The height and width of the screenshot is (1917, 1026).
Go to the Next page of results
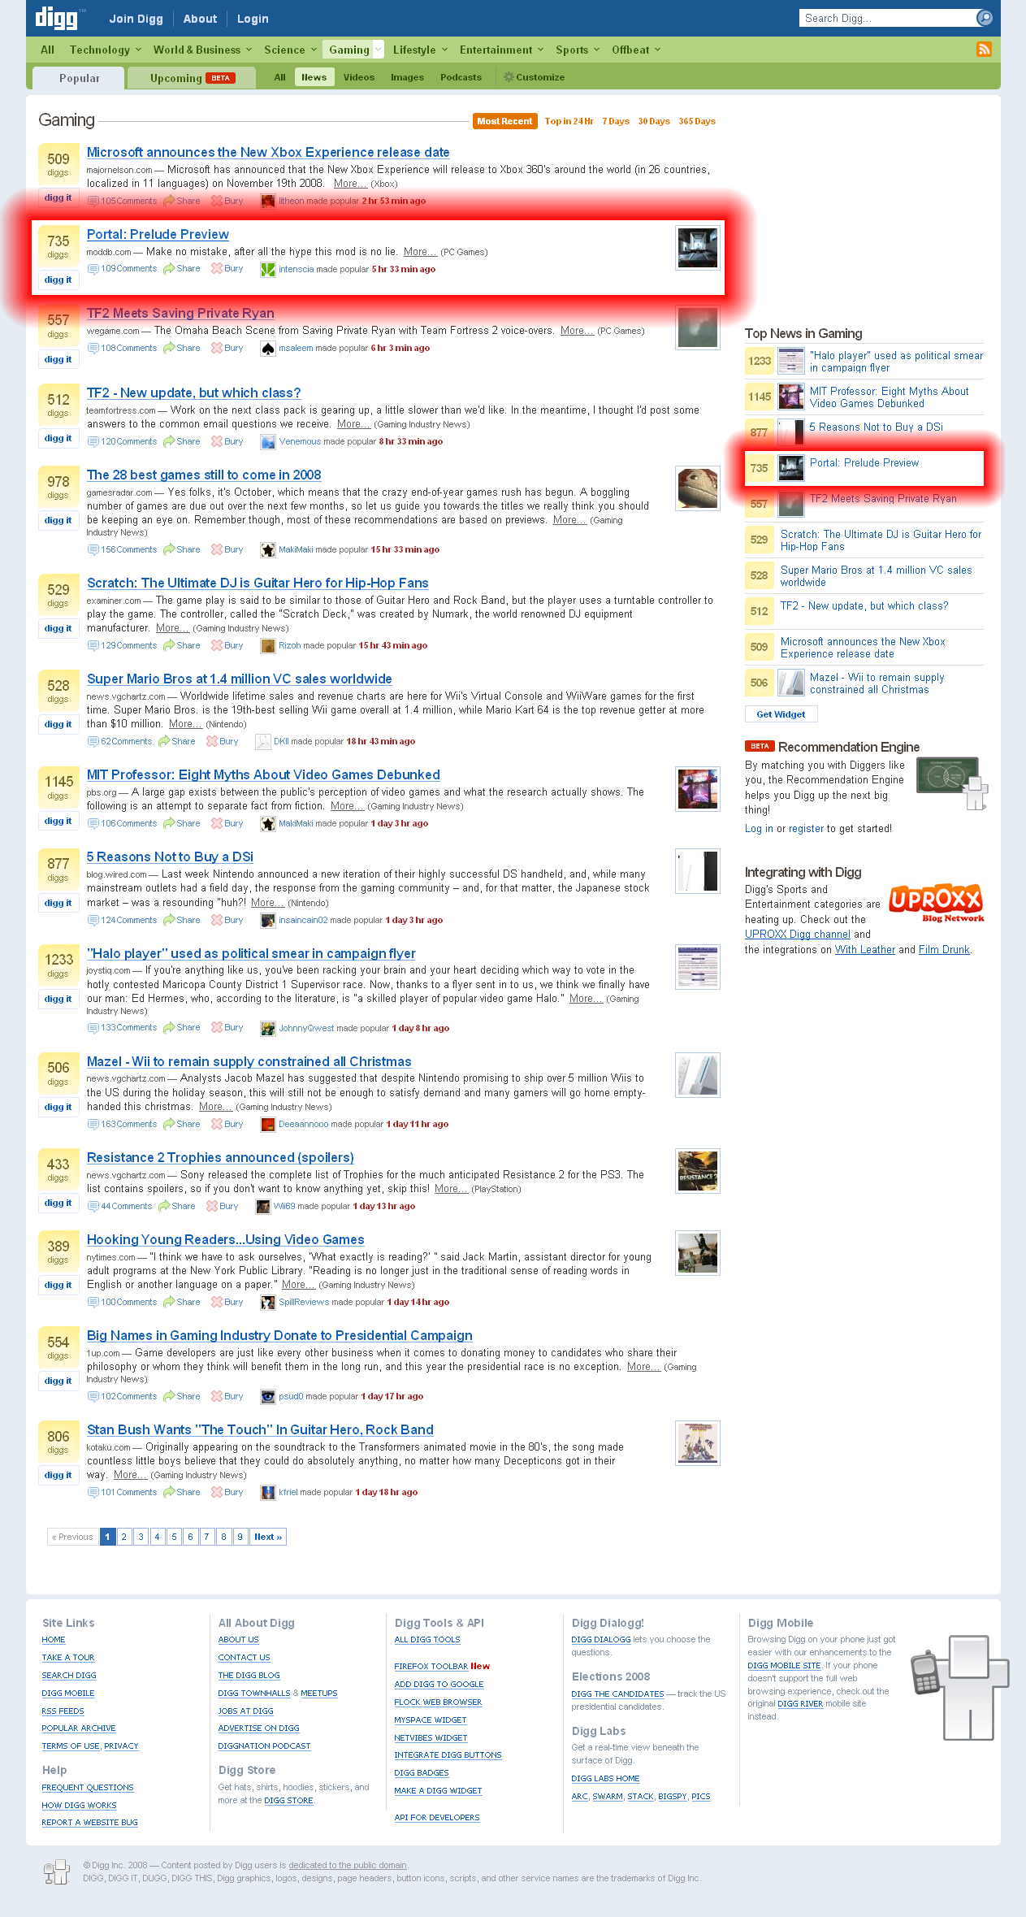tap(268, 1537)
